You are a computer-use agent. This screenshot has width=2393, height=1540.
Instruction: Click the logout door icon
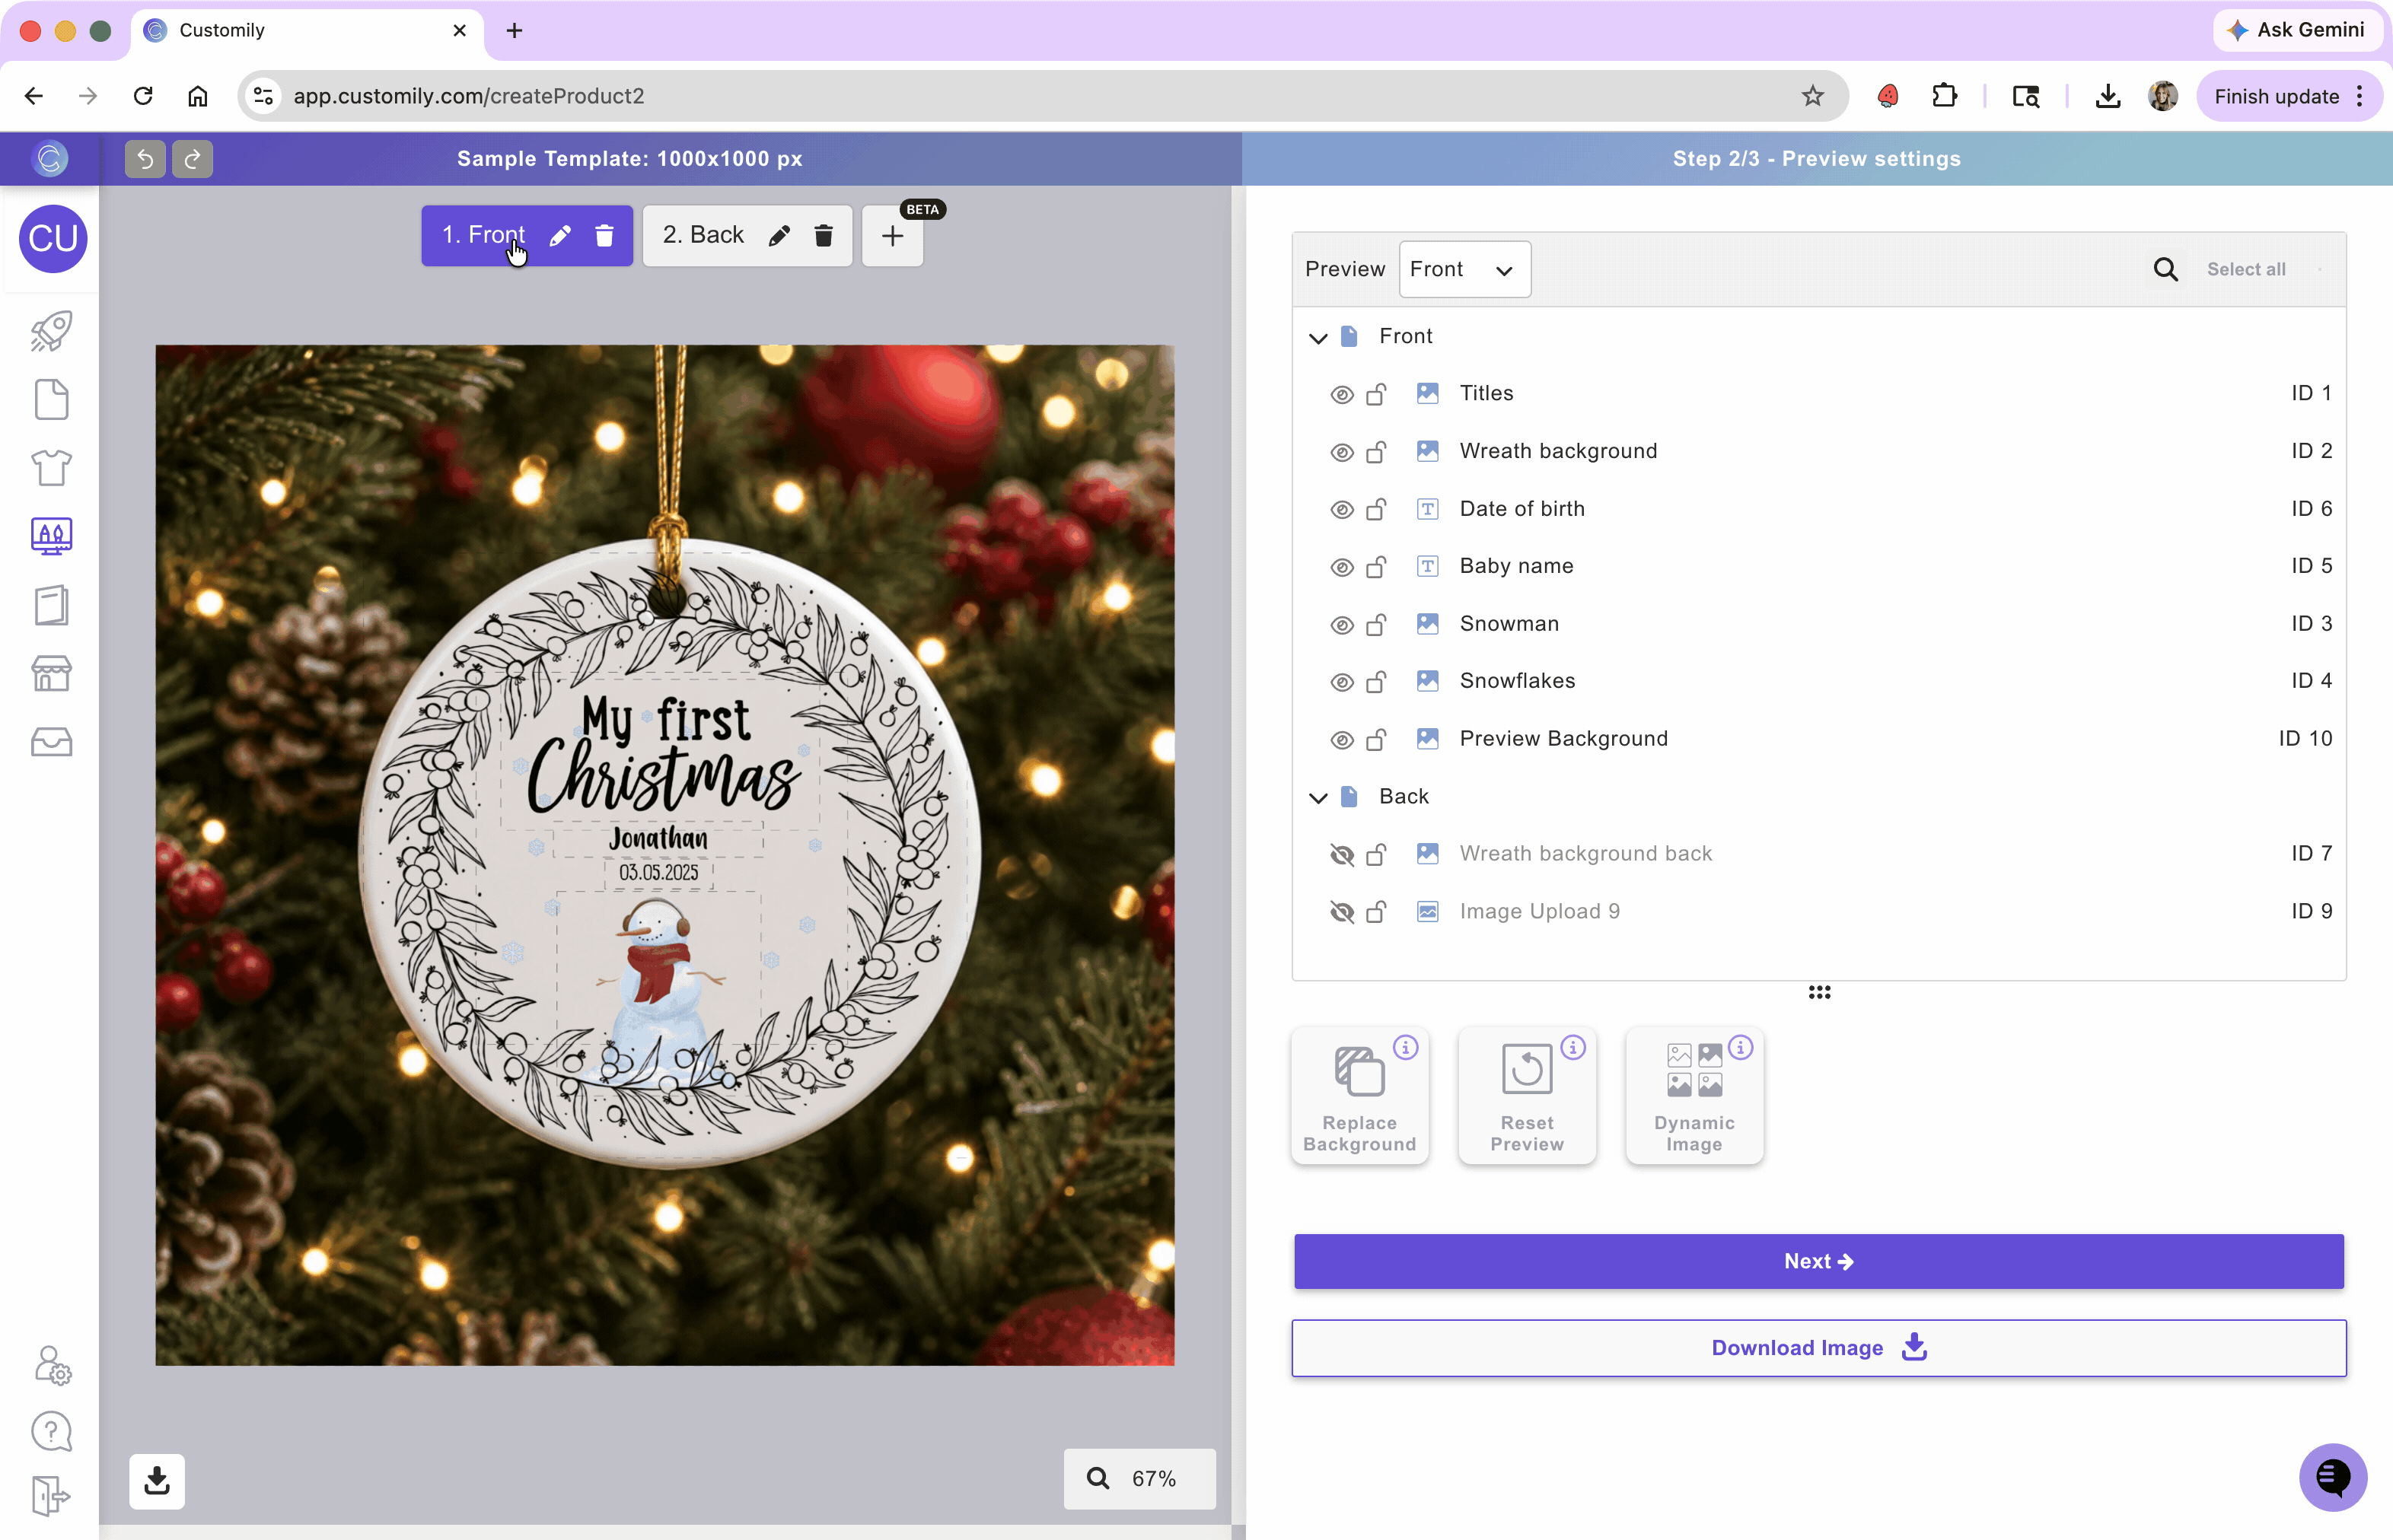51,1496
